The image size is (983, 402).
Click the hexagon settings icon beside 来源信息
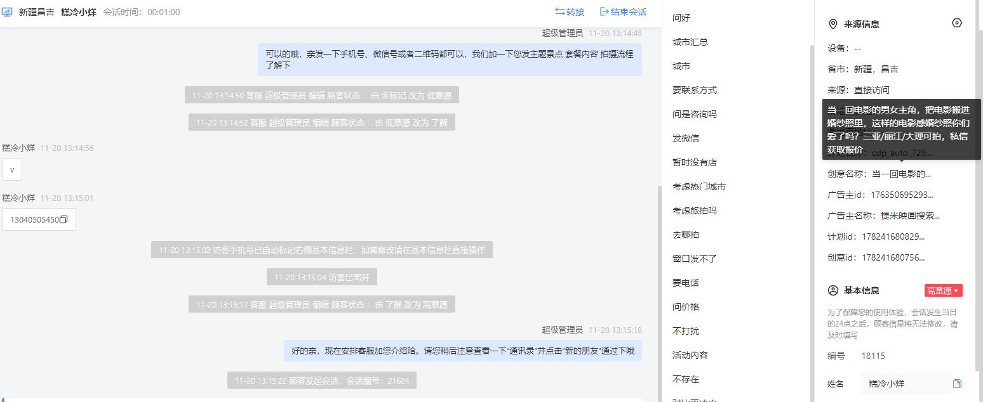point(957,23)
